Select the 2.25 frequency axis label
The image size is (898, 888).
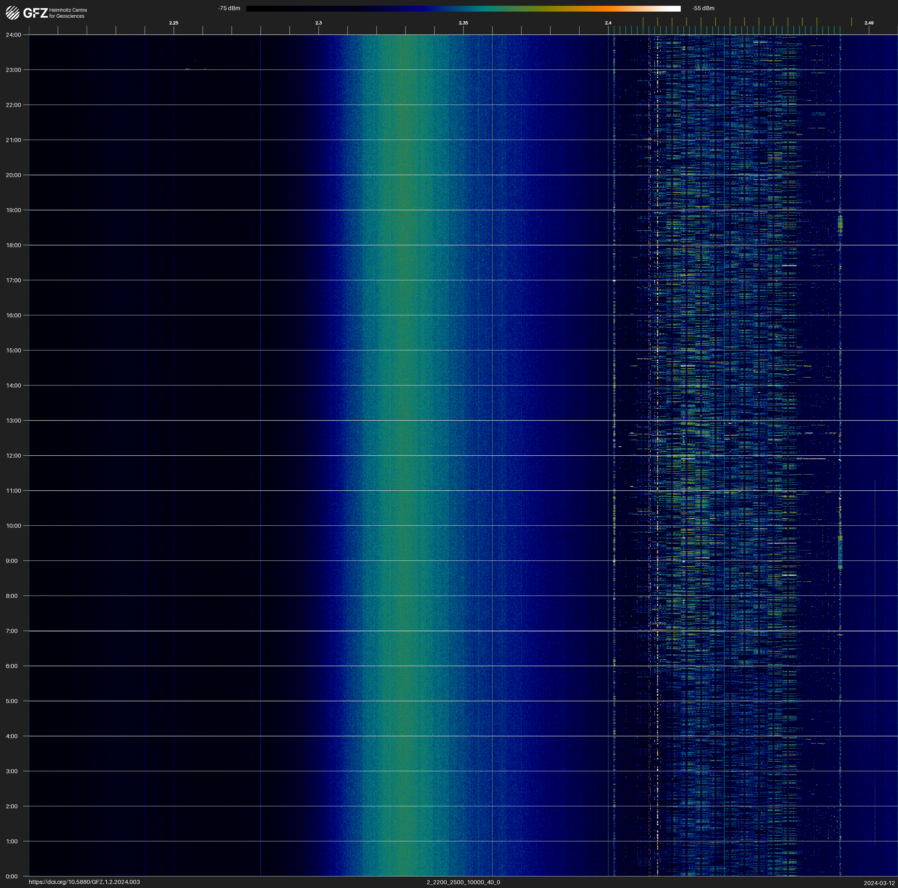coord(173,23)
